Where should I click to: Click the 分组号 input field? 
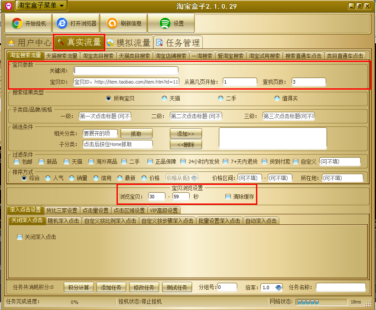227,287
